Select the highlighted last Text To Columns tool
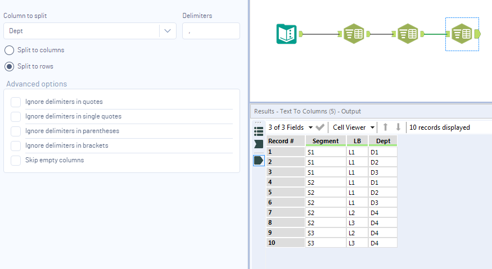Image resolution: width=492 pixels, height=269 pixels. [x=462, y=34]
